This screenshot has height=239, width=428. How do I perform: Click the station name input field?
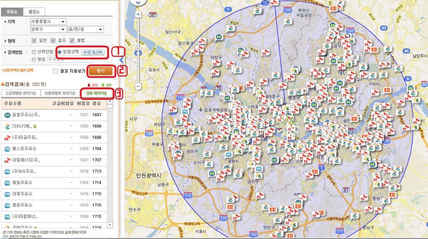(x=70, y=59)
